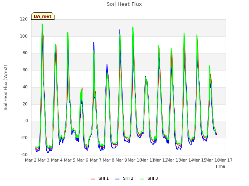
Task: Toggle the SHF2 legend entry
Action: (x=124, y=178)
